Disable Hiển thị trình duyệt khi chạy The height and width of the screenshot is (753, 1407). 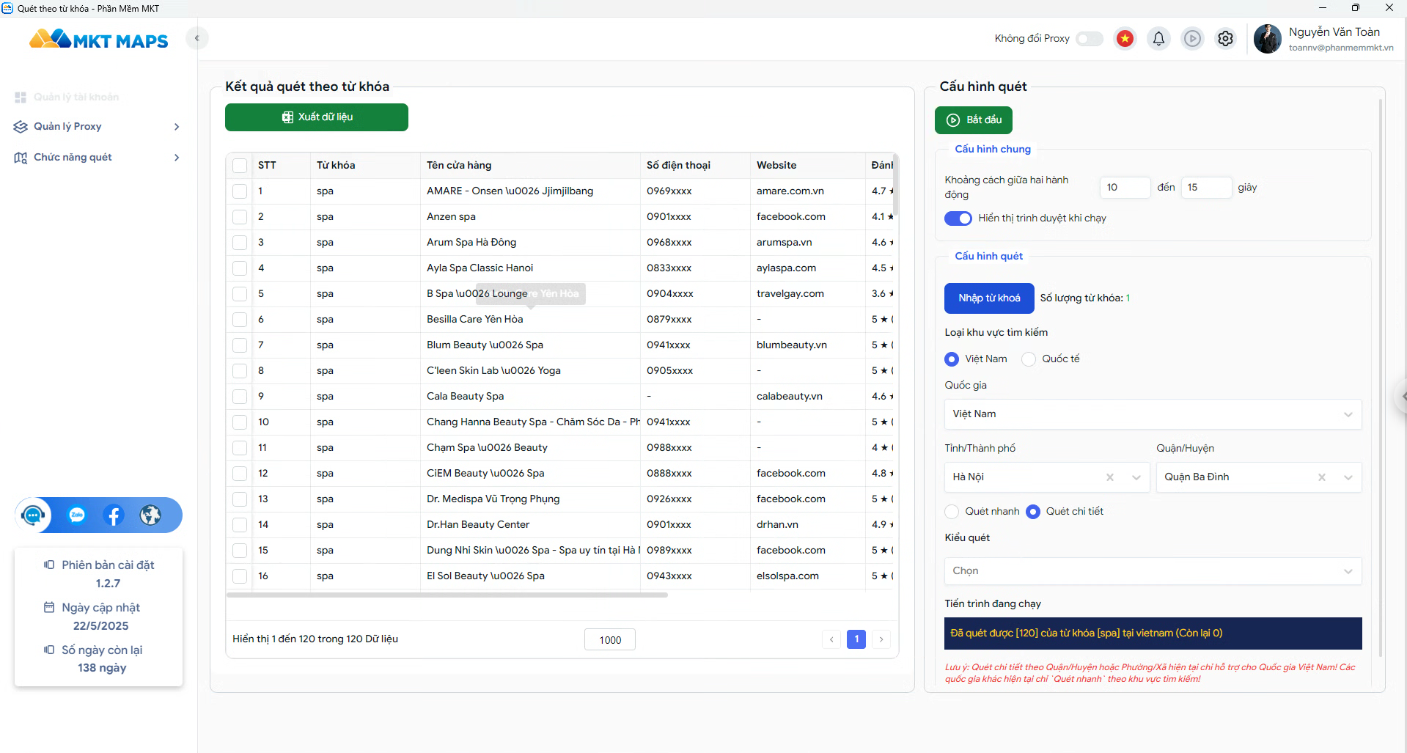coord(958,218)
